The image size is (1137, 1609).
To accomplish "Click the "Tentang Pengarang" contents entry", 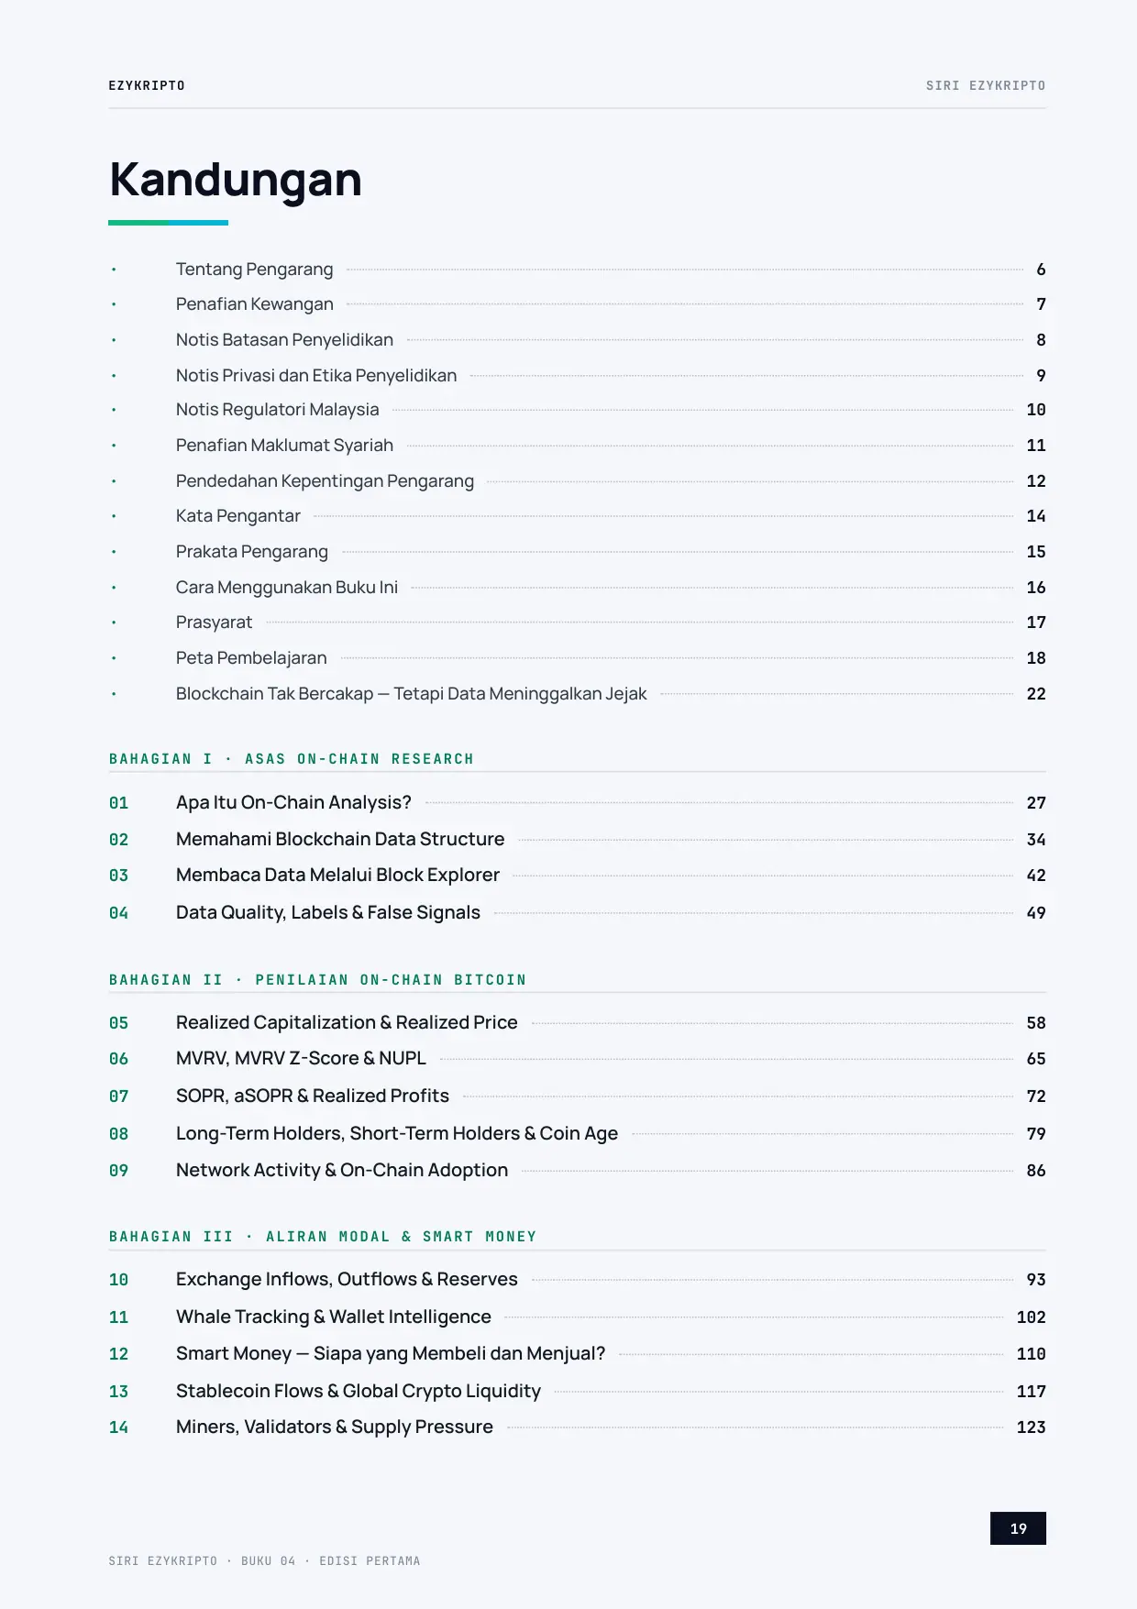I will 254,270.
